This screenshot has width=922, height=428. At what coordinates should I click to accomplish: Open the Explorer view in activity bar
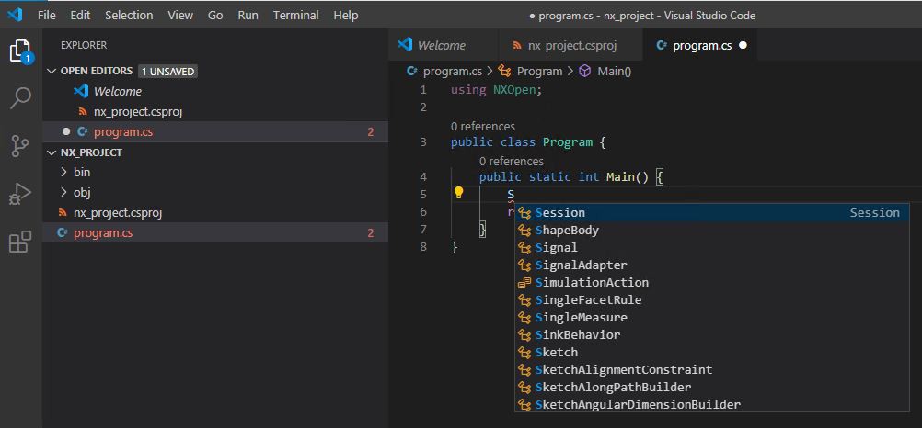[x=20, y=51]
